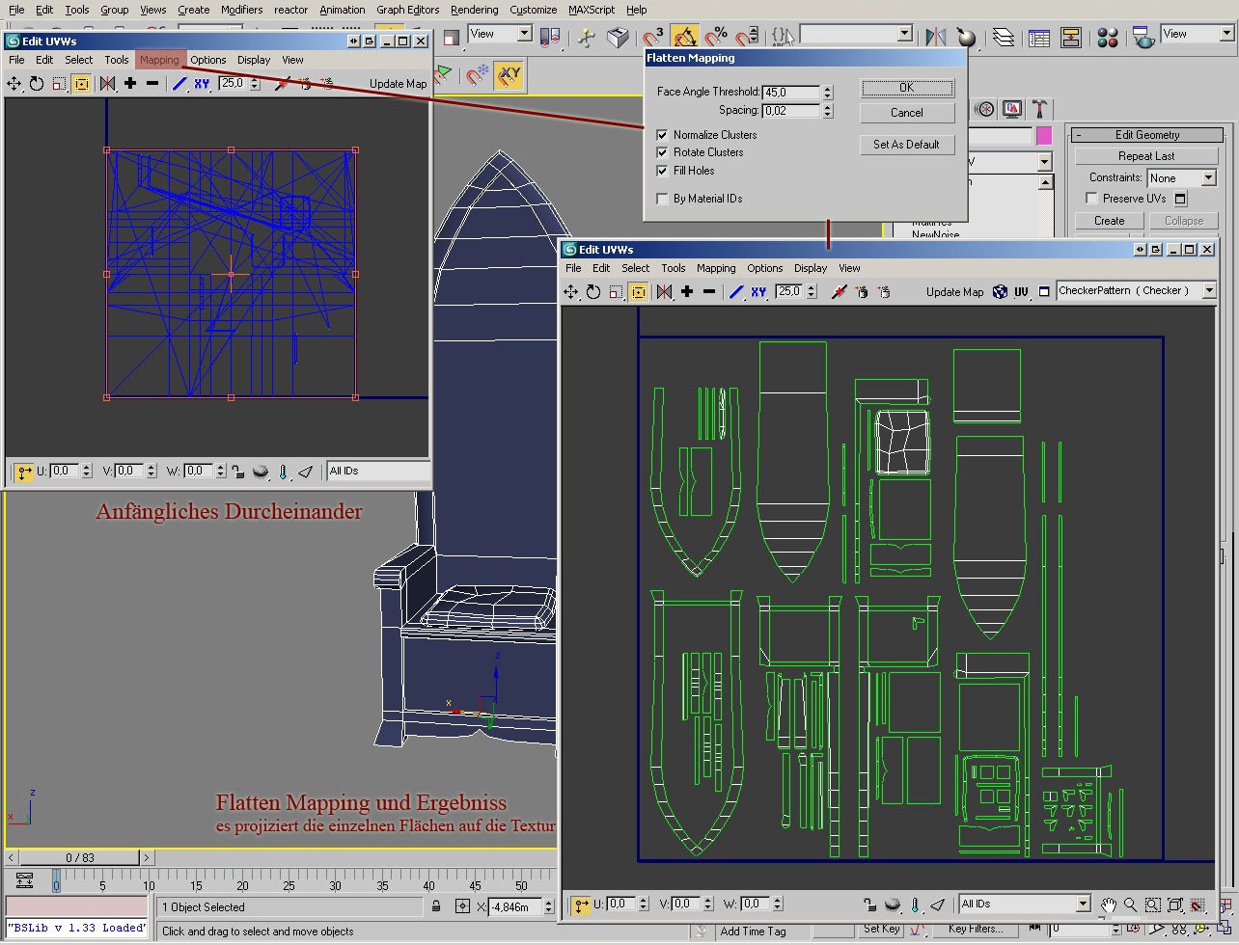
Task: Click the Rotate tool in right UVW editor
Action: tap(593, 292)
